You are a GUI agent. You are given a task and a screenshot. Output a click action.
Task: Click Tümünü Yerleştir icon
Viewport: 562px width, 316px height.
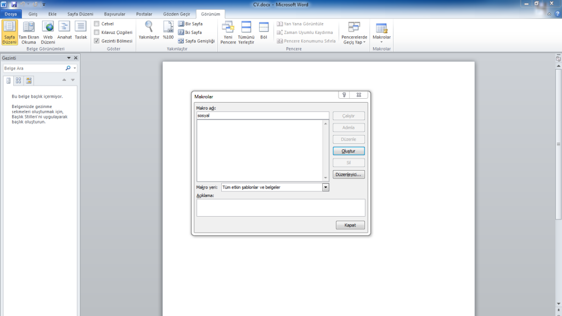[246, 27]
